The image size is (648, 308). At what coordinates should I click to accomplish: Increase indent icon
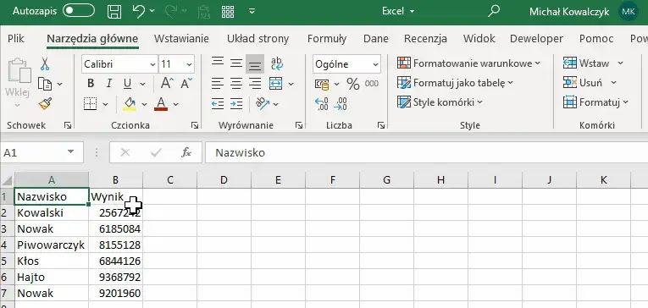(236, 103)
